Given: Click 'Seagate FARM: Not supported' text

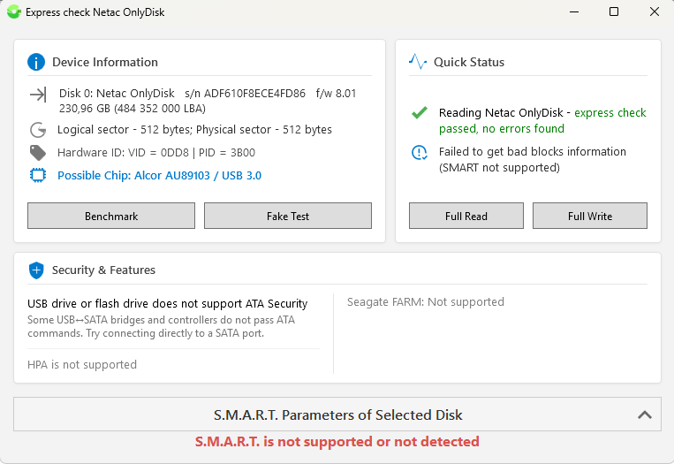Looking at the screenshot, I should tap(426, 302).
